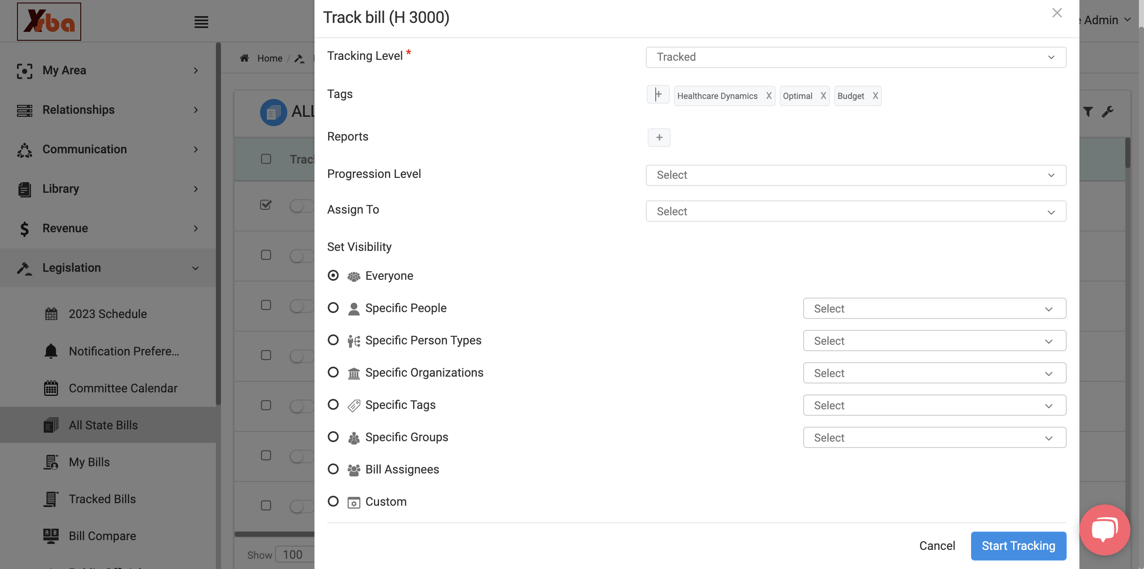Remove the Healthcare Dynamics tag

[x=769, y=96]
